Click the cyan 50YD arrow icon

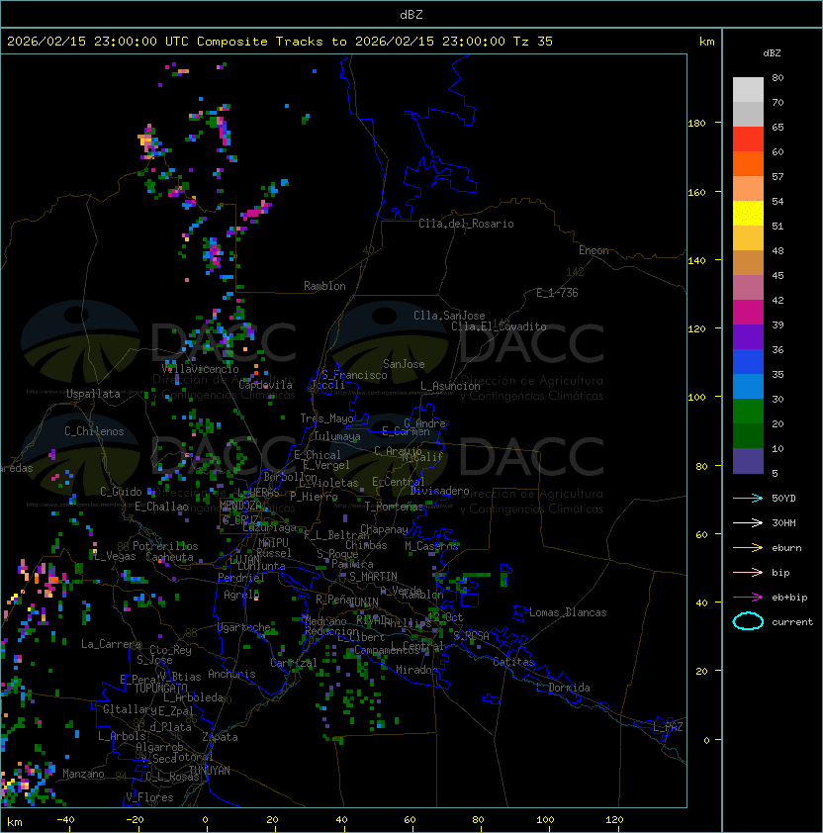748,498
